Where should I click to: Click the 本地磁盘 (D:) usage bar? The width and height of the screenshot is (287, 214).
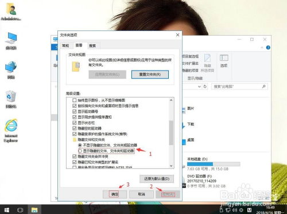pos(214,164)
